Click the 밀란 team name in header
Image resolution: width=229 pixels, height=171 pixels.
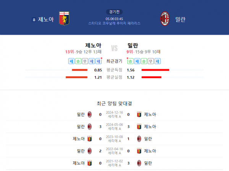click(181, 19)
